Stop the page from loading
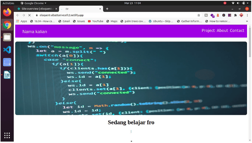The height and width of the screenshot is (143, 252). [x=29, y=15]
